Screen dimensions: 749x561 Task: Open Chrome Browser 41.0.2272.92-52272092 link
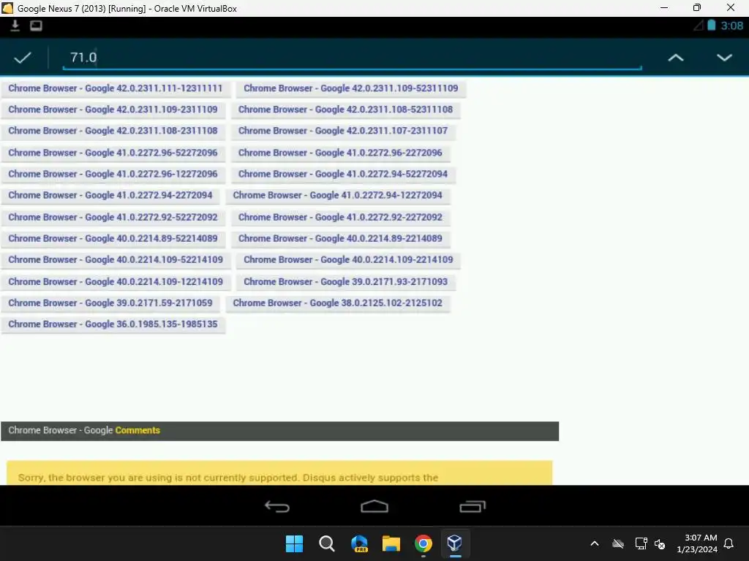coord(113,218)
